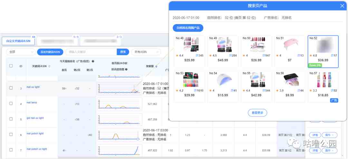This screenshot has height=159, width=348.
Task: Open product thumbnail No.50 priced $26.99
Action: (258, 44)
